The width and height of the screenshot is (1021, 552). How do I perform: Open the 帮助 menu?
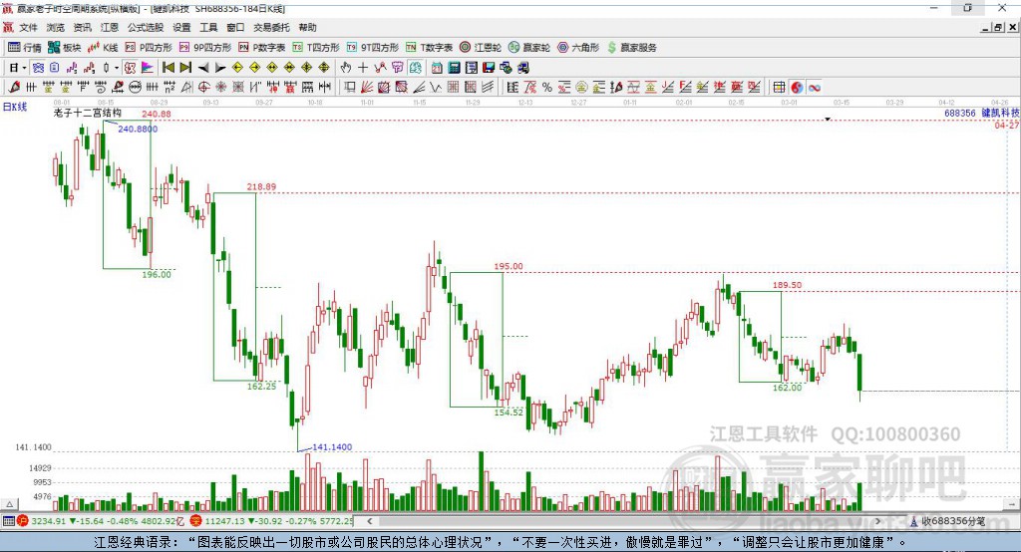pos(307,27)
